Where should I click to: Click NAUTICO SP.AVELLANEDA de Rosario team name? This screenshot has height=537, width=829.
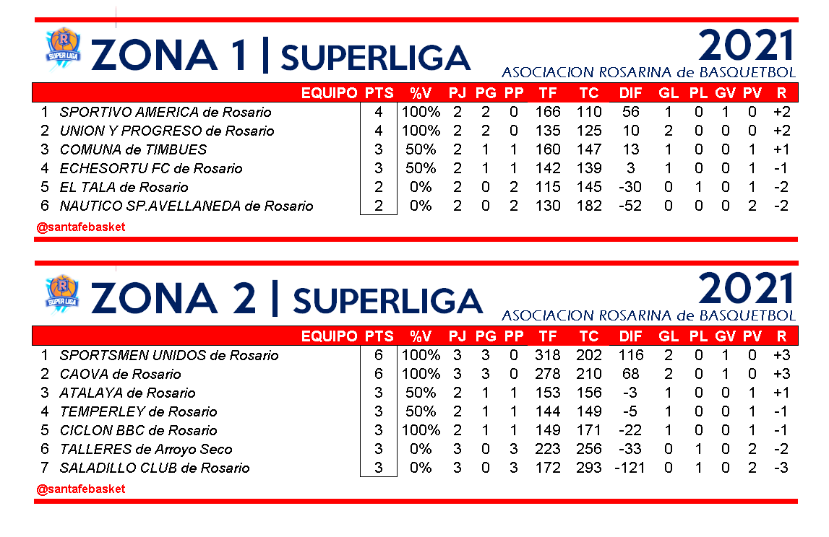186,206
